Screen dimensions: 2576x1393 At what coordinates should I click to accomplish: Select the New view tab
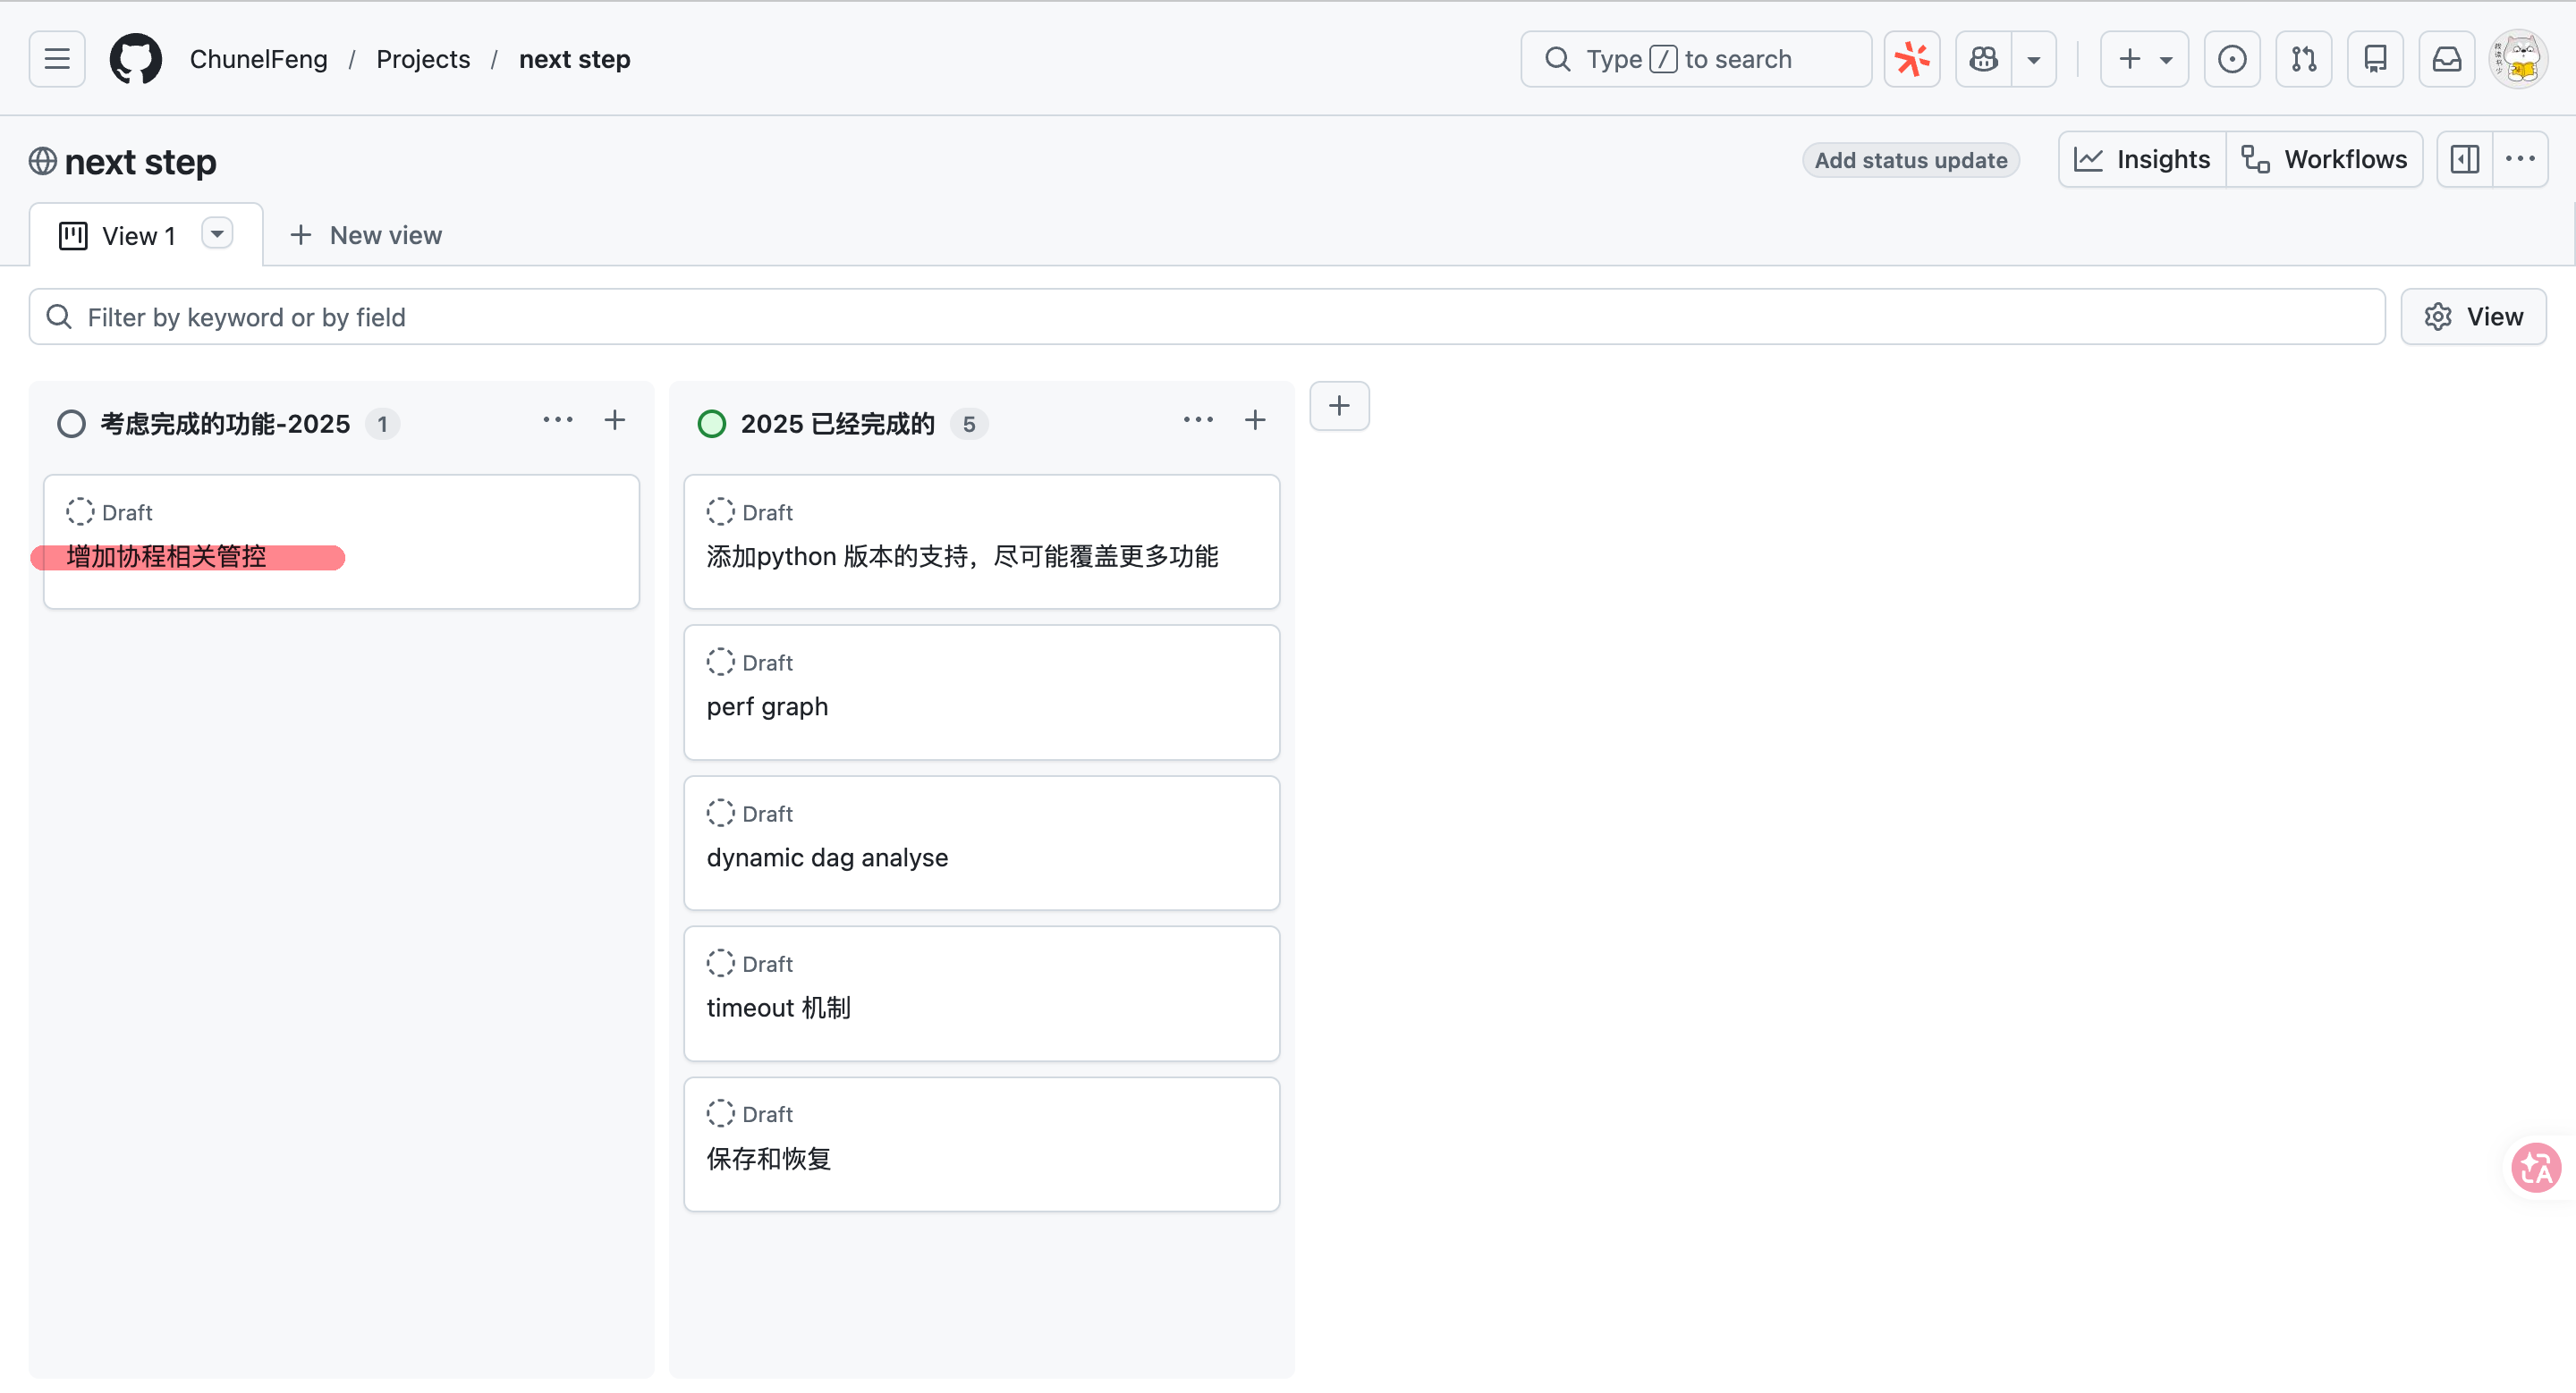coord(366,235)
